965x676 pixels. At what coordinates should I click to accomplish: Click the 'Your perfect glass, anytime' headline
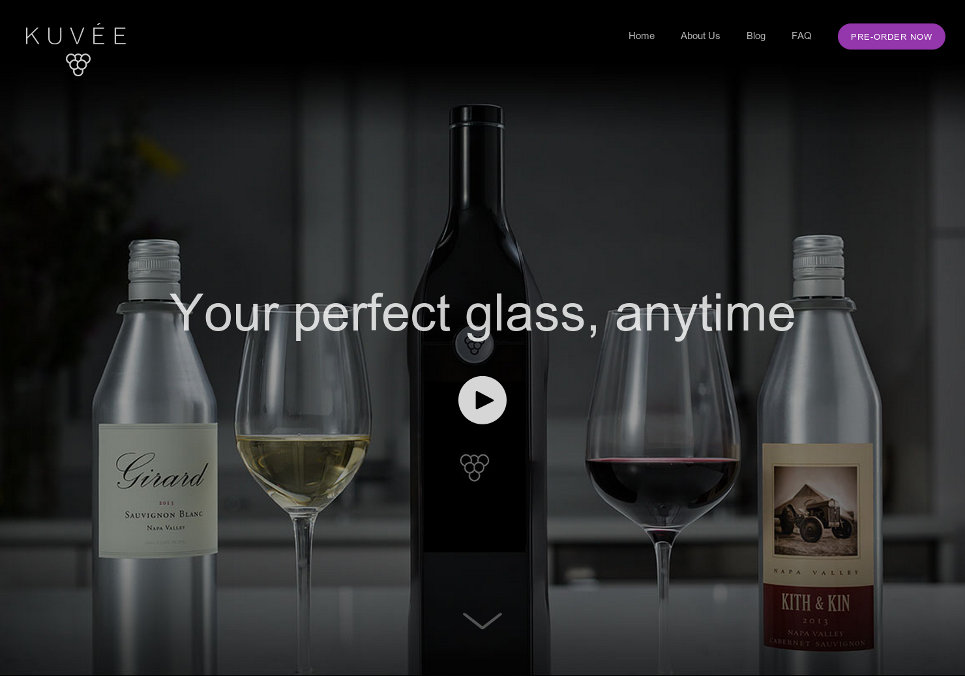coord(482,313)
